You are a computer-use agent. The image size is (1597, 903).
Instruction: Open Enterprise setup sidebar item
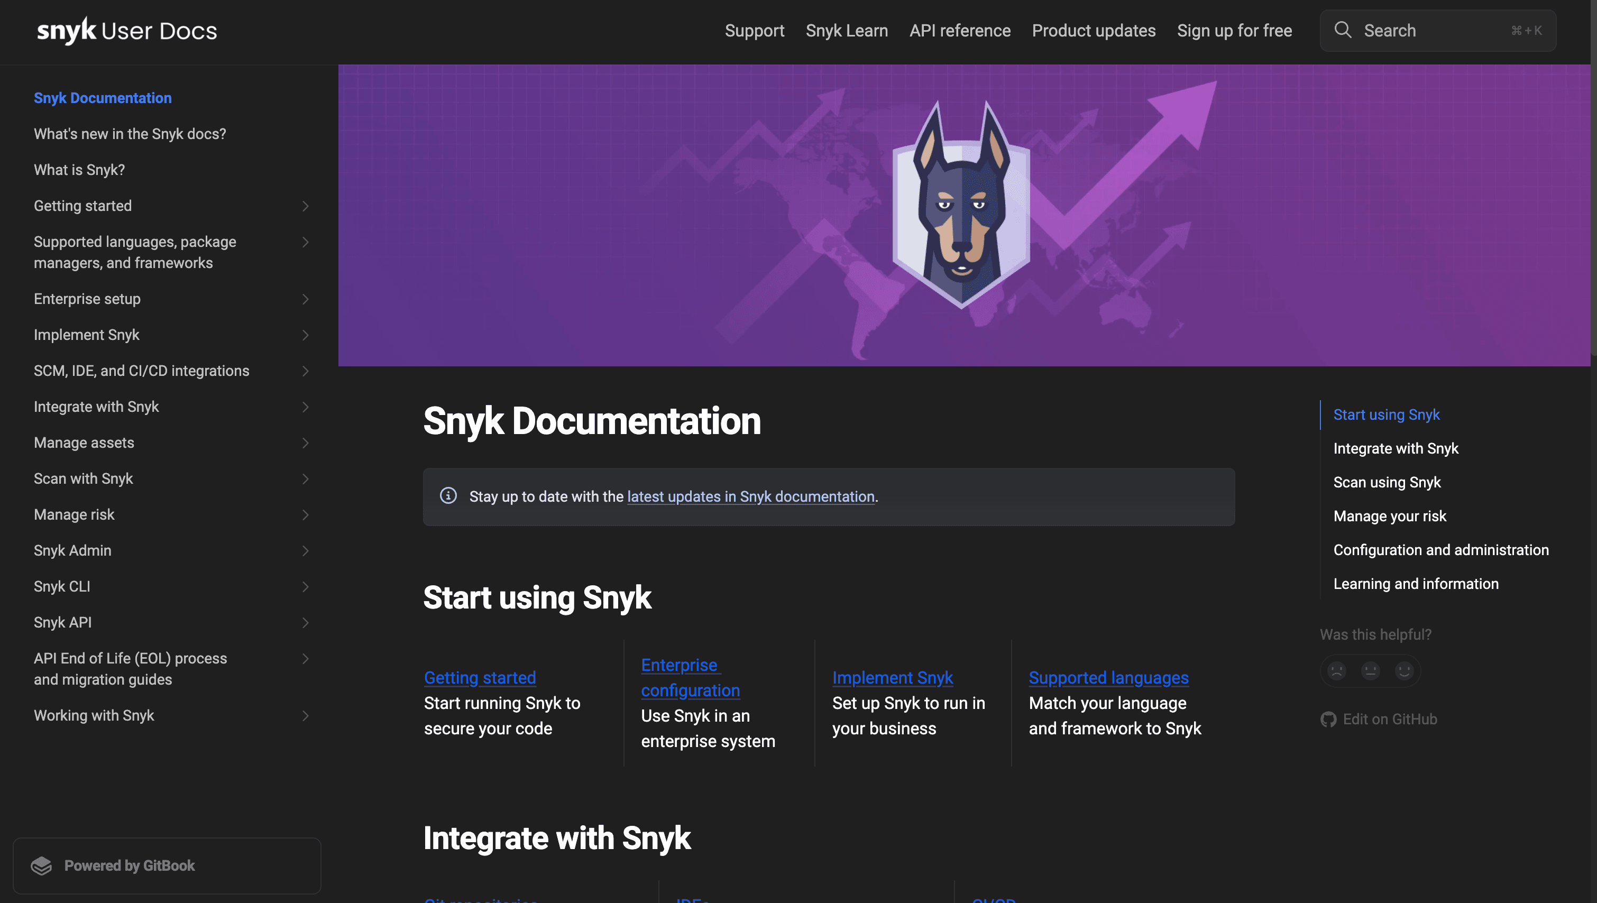tap(87, 299)
